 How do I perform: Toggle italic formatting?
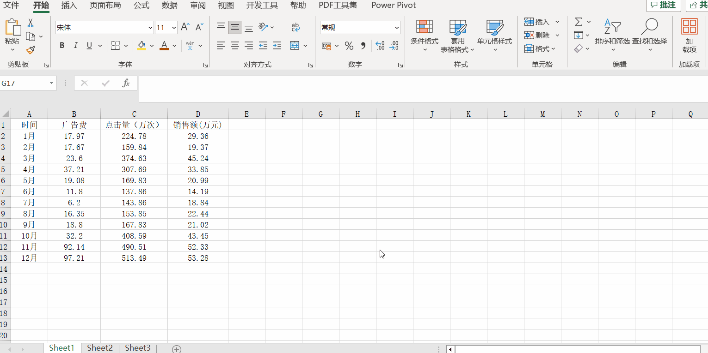[x=76, y=46]
